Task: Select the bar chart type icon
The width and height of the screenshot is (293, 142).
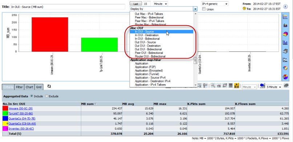Action: tap(285, 43)
